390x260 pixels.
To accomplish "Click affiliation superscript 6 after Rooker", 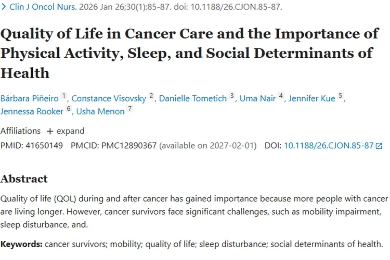I will pos(68,109).
